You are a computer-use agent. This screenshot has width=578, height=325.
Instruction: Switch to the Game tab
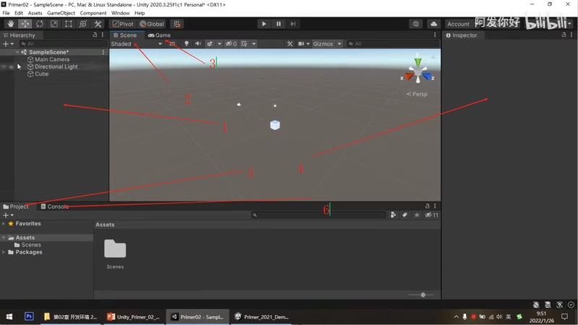pyautogui.click(x=159, y=35)
